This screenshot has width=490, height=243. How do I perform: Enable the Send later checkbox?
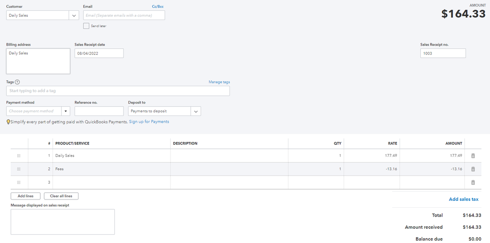[x=86, y=26]
